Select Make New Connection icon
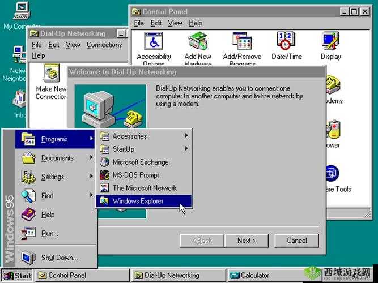 pos(52,73)
